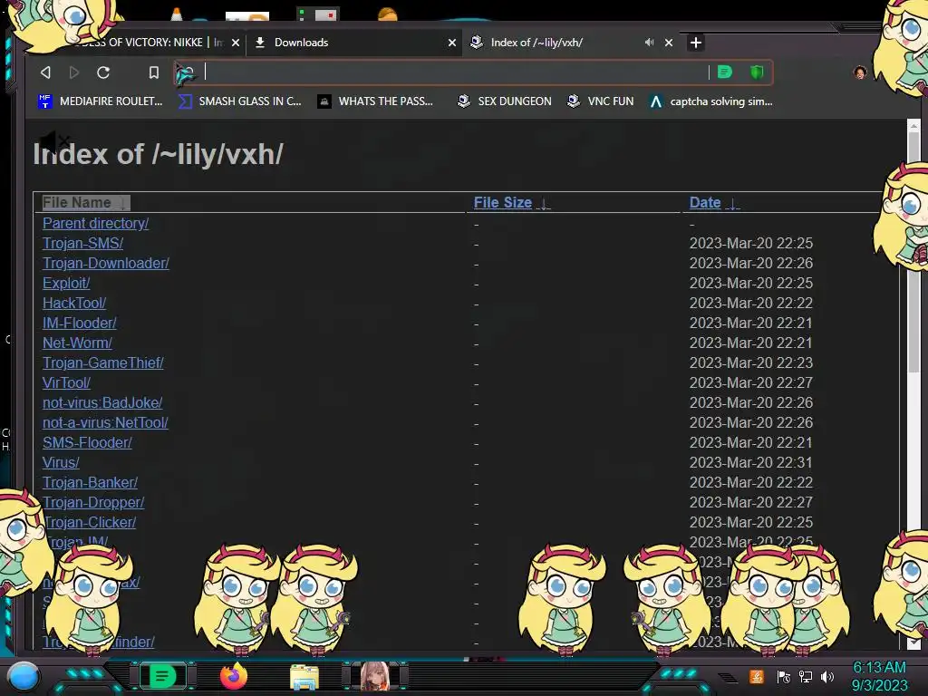The image size is (928, 696).
Task: Open the HackTool/ folder link
Action: coord(74,303)
